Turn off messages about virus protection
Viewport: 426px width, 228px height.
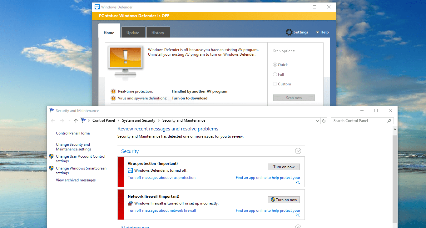coord(161,178)
